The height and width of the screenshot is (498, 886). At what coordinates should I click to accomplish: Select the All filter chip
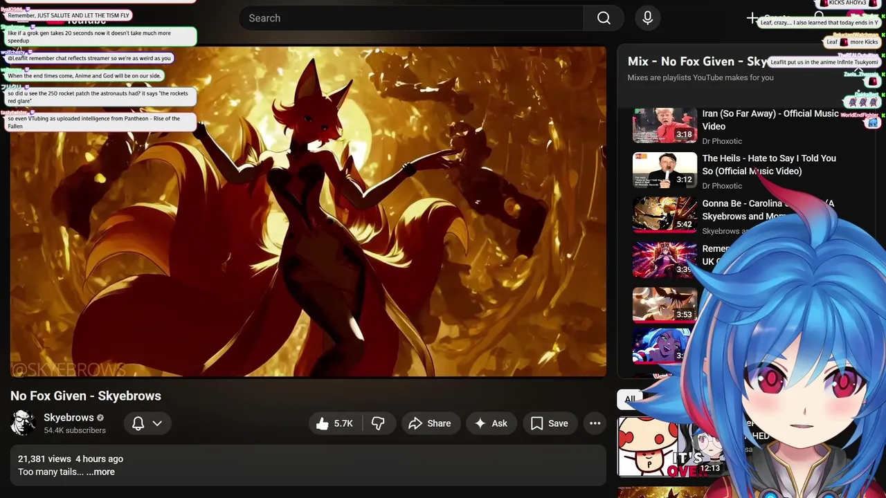tap(629, 399)
